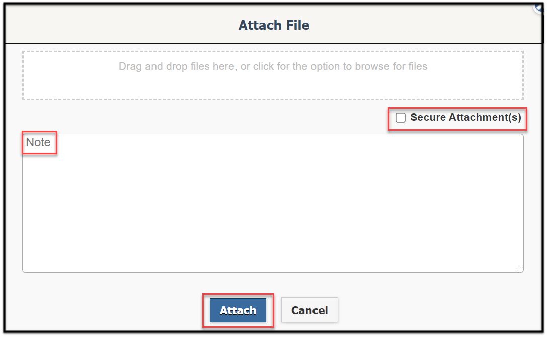Tick the Secure Attachment(s) checkbox
The height and width of the screenshot is (337, 547).
coord(400,118)
